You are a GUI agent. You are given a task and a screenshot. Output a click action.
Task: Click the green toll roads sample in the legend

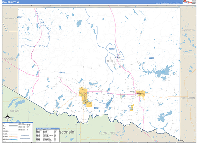point(13,141)
